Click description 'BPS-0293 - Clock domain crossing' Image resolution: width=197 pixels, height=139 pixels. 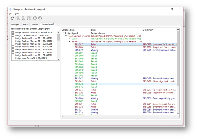click(x=159, y=93)
